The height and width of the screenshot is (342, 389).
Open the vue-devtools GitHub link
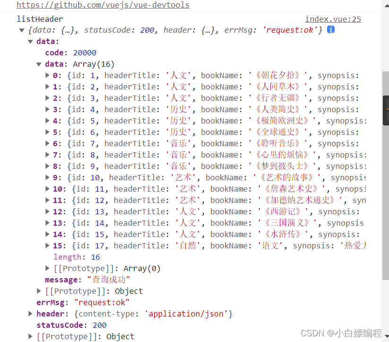coord(103,5)
